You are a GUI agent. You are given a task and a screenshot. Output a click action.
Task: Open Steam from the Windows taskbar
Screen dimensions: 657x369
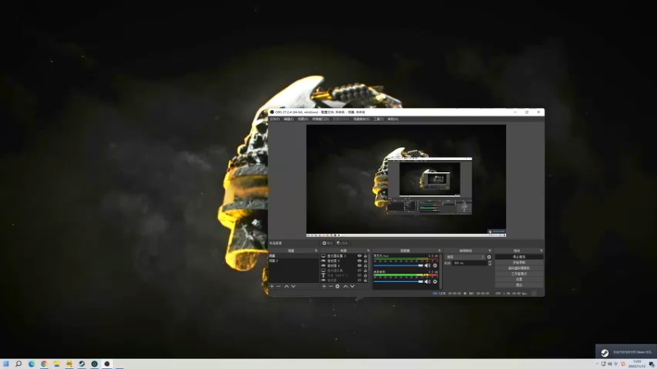(81, 364)
